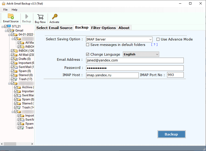Select the Important (6 tree row label
The width and height of the screenshot is (206, 151).
click(26, 63)
